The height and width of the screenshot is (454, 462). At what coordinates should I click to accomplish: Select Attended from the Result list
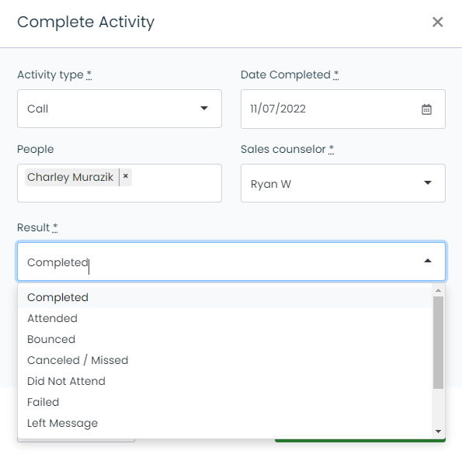(225, 318)
